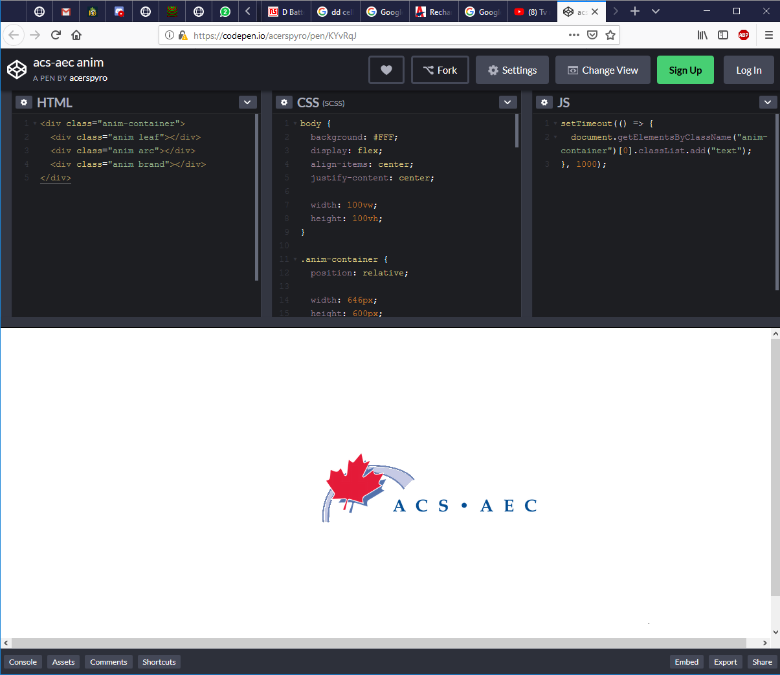Click the 'acs-aec anim' pen title
This screenshot has width=780, height=675.
(69, 63)
